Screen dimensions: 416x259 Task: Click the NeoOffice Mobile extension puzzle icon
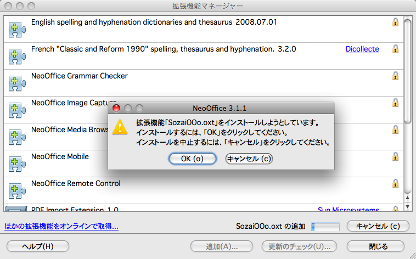tap(17, 164)
